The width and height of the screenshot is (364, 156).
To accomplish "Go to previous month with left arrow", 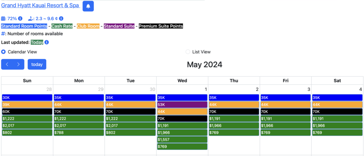I will pyautogui.click(x=7, y=64).
